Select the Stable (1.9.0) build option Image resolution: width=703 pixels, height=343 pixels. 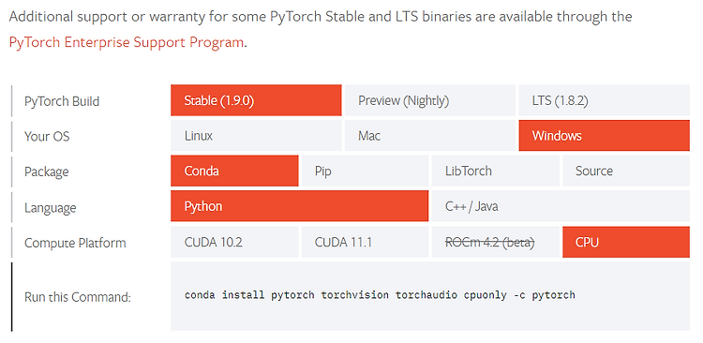click(x=256, y=100)
